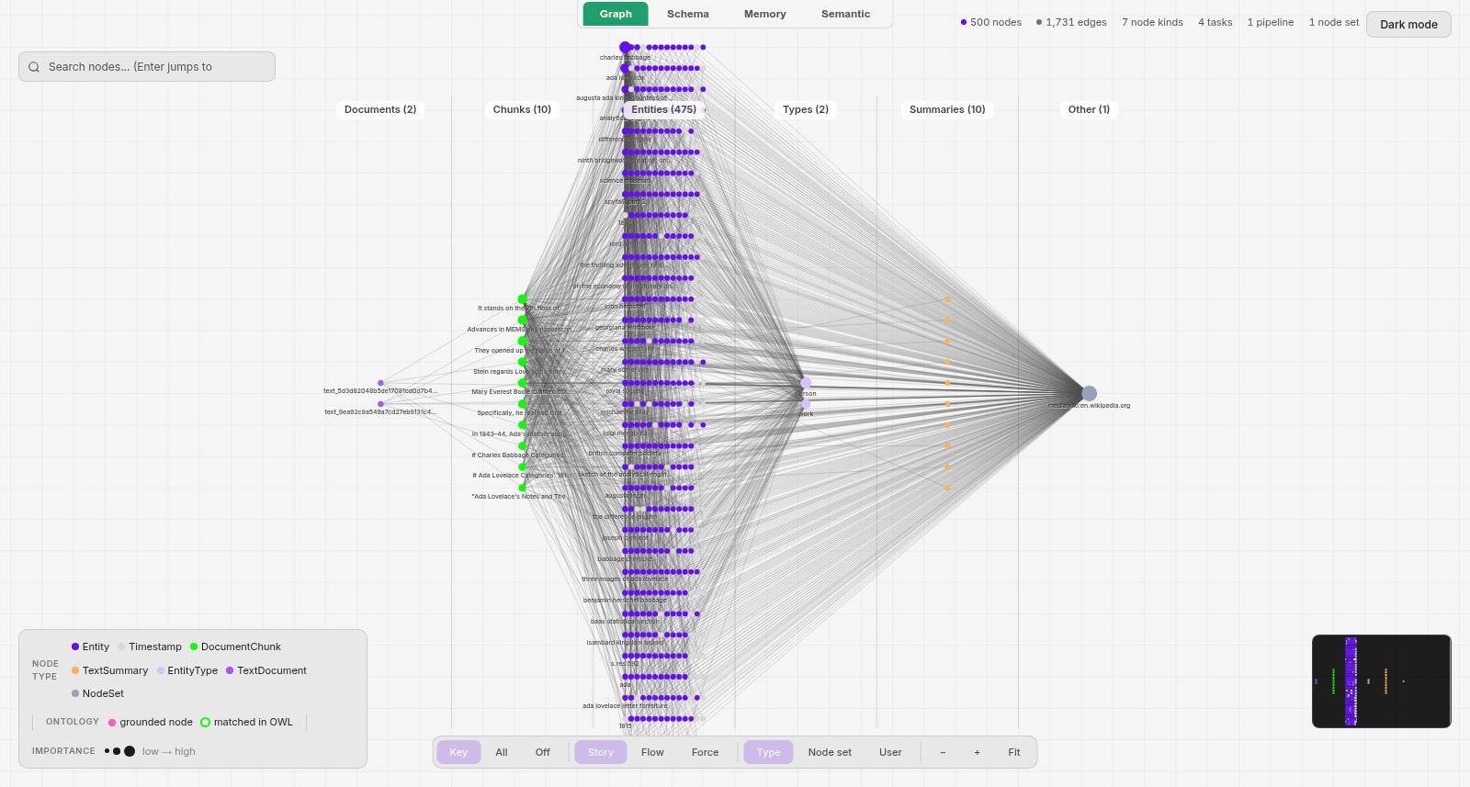Viewport: 1470px width, 787px height.
Task: Click the 'It stands on the' chunk node
Action: (523, 299)
